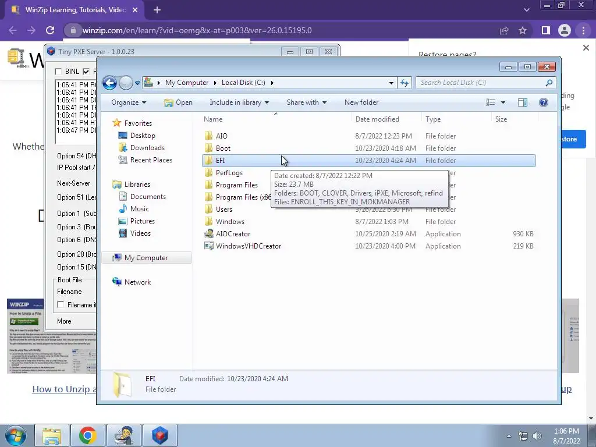Open Videos library
This screenshot has width=596, height=447.
coord(134,233)
